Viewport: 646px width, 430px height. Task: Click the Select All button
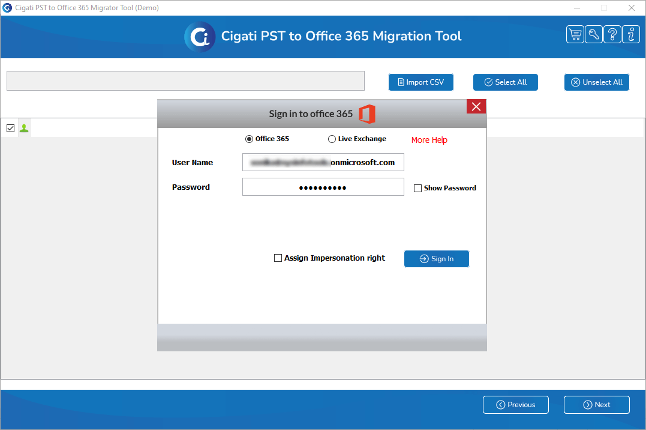tap(506, 82)
